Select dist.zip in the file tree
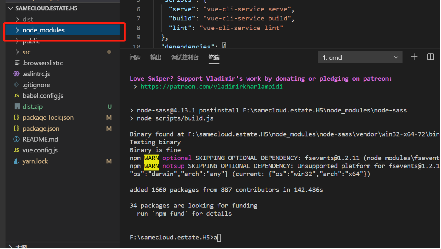This screenshot has width=441, height=249. coord(32,106)
